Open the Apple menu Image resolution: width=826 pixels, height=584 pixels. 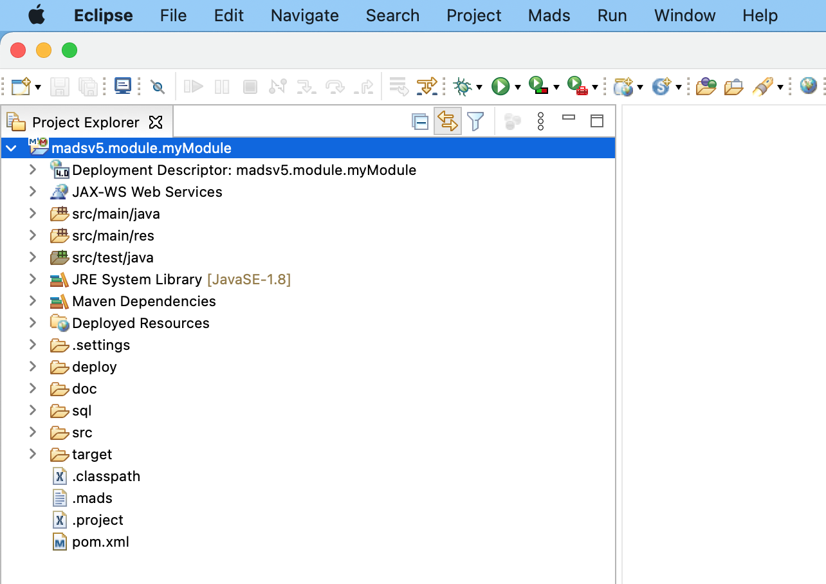coord(37,15)
